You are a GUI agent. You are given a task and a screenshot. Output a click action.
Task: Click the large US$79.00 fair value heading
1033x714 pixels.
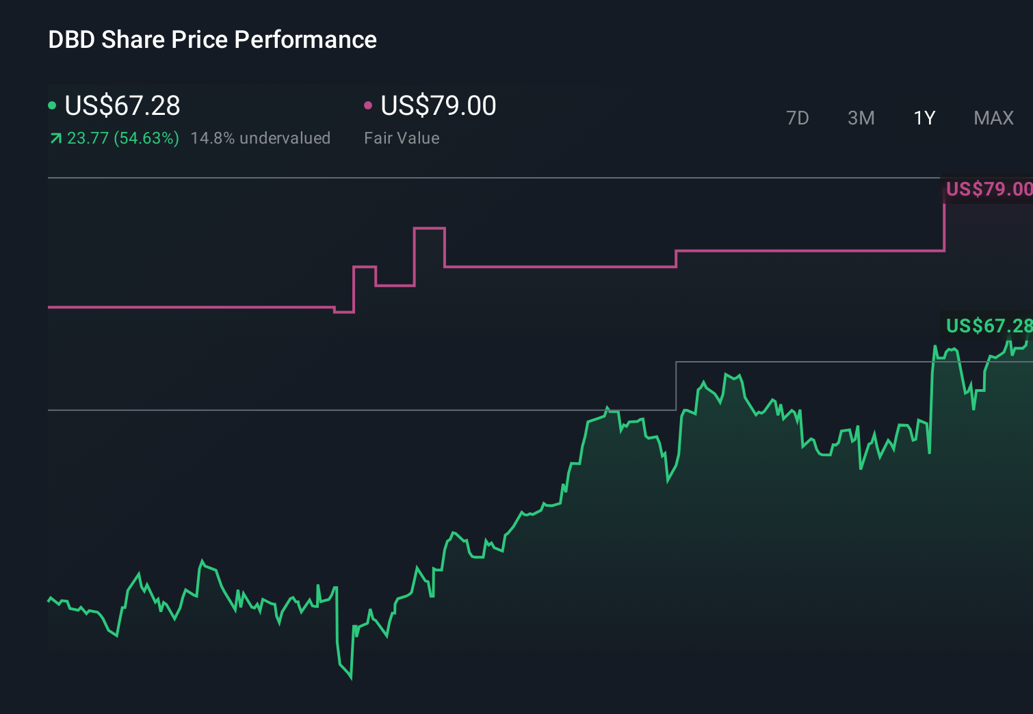(438, 106)
